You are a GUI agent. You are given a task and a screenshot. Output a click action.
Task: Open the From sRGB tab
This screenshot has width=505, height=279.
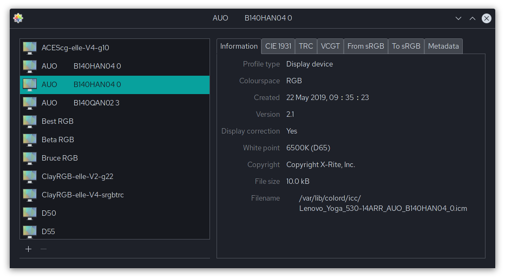pos(365,46)
